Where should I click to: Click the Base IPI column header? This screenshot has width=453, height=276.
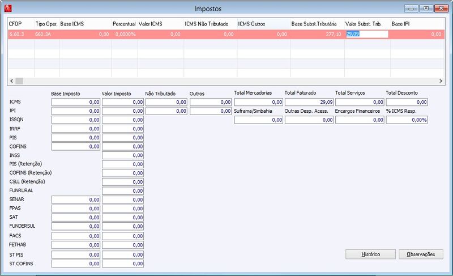pos(417,24)
